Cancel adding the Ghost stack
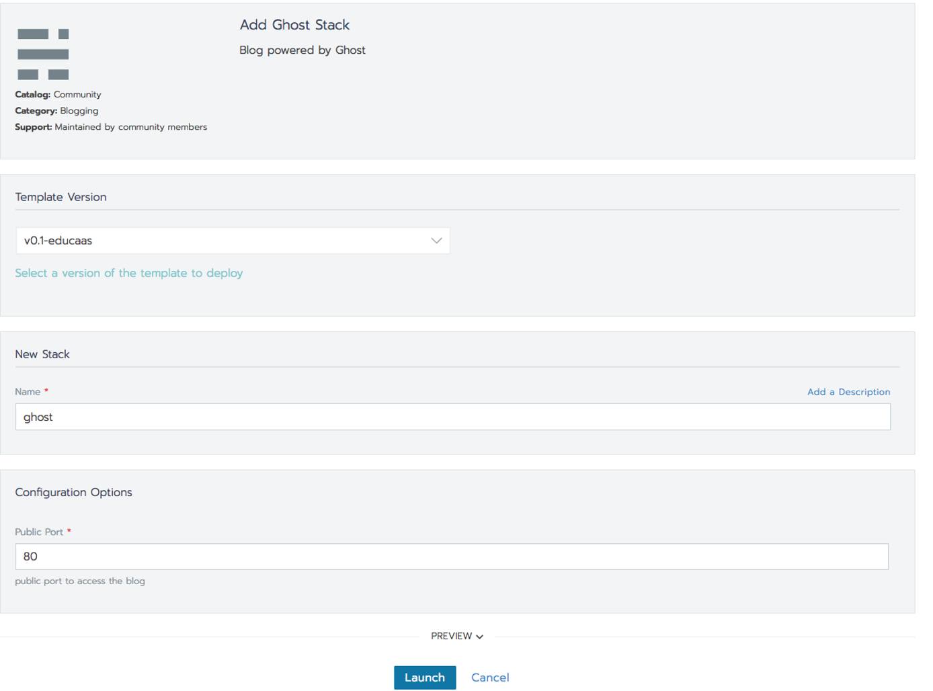933x691 pixels. (490, 678)
